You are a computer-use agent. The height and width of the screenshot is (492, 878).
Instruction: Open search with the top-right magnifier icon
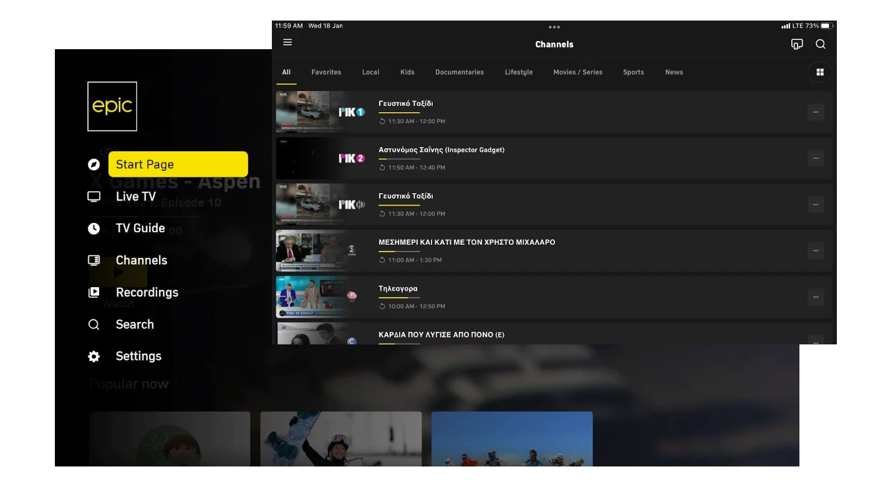pyautogui.click(x=821, y=44)
